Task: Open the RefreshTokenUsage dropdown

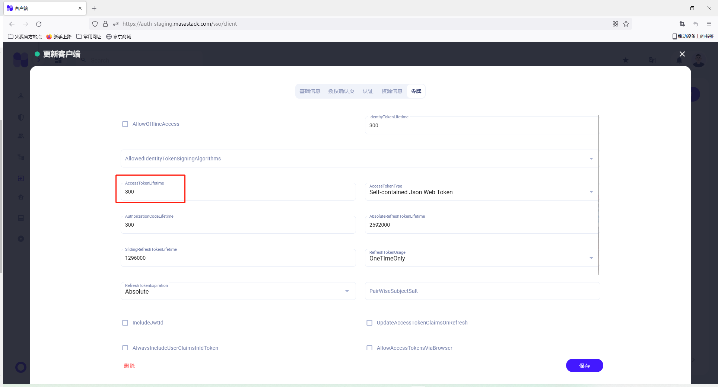Action: click(x=591, y=258)
